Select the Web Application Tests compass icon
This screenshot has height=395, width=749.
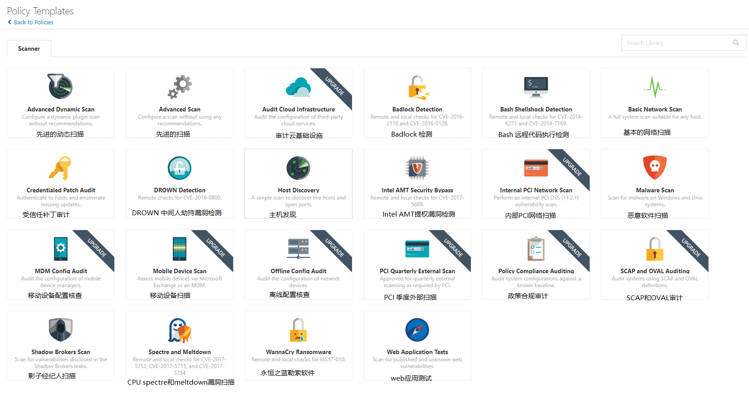click(x=417, y=330)
